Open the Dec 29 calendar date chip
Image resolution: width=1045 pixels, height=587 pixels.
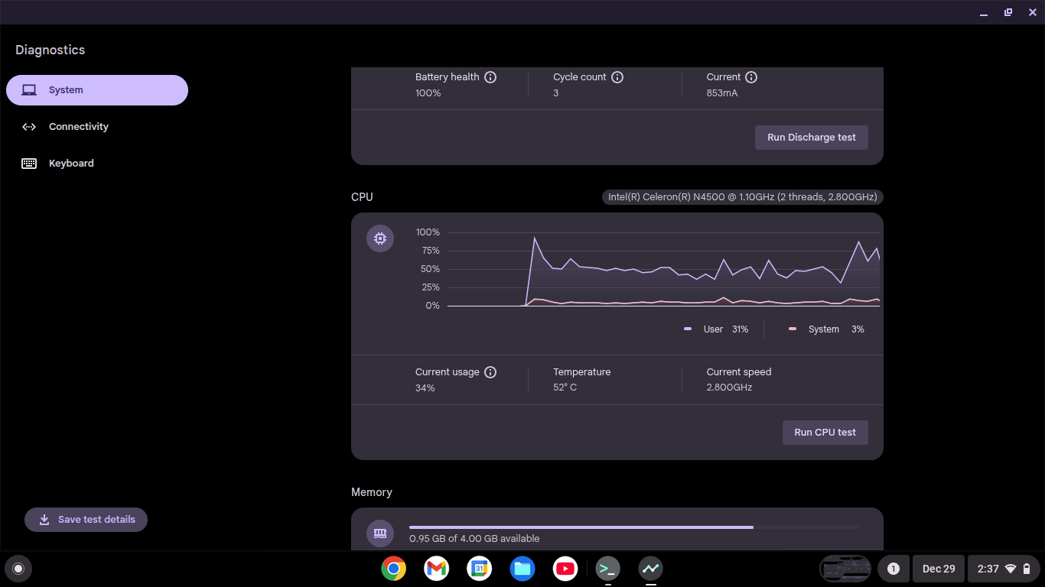(938, 569)
